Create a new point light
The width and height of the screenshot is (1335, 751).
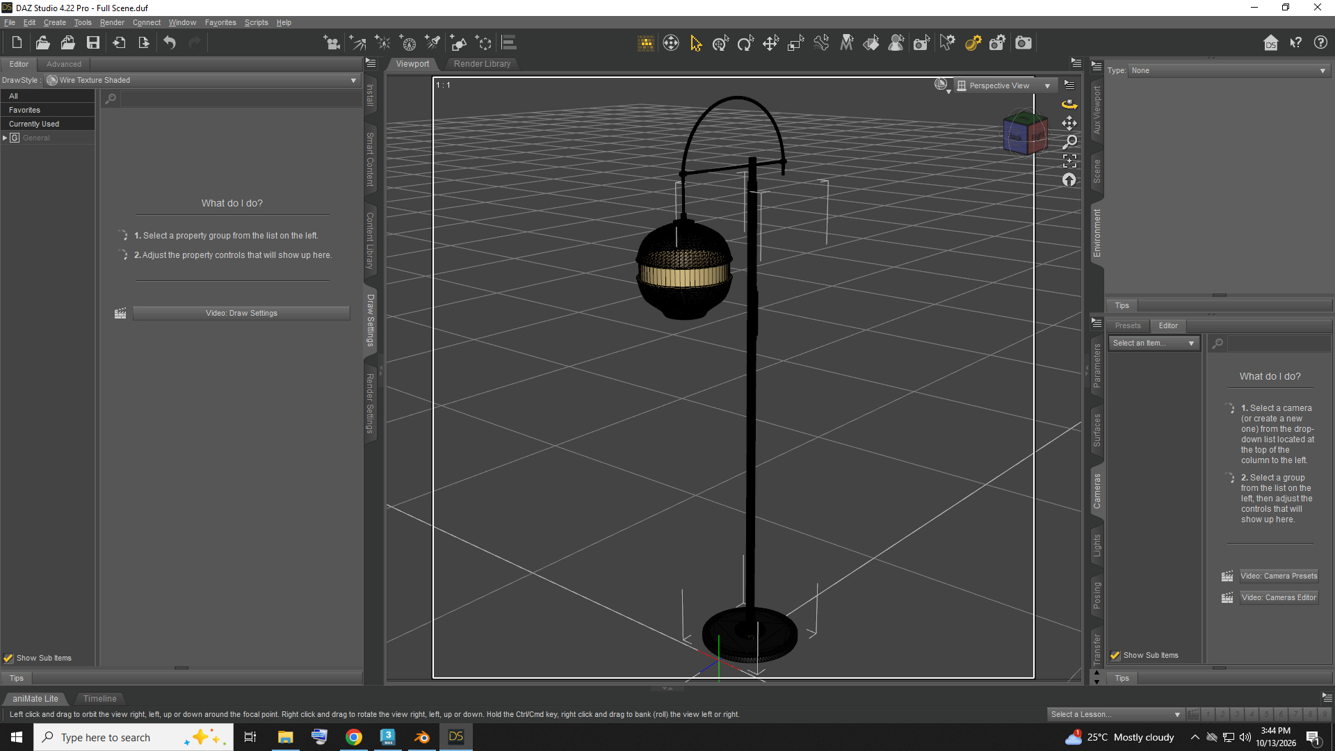(383, 43)
